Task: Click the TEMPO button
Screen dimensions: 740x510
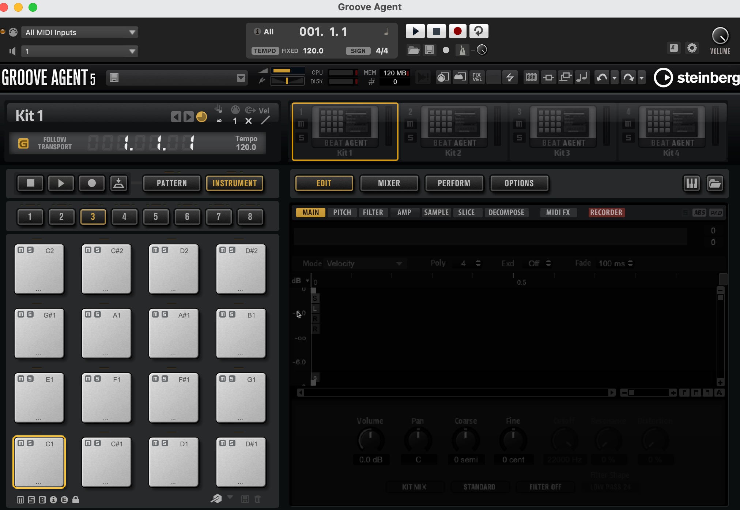Action: [265, 51]
